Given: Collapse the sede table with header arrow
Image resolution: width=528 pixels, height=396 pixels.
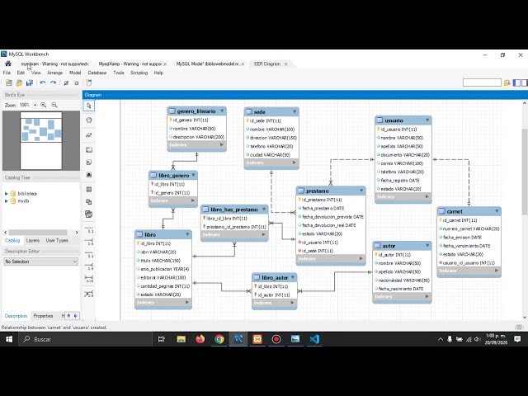Looking at the screenshot, I should click(x=295, y=111).
